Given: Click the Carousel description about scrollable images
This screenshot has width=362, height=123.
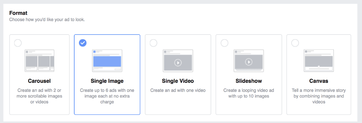Looking at the screenshot, I should click(x=39, y=96).
